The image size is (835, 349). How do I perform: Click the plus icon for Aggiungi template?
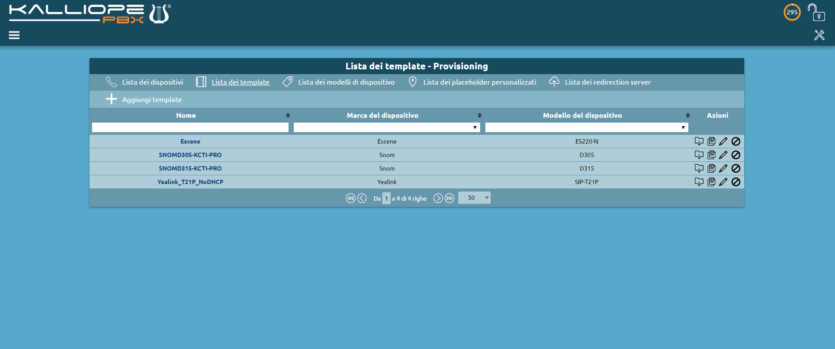(x=111, y=99)
